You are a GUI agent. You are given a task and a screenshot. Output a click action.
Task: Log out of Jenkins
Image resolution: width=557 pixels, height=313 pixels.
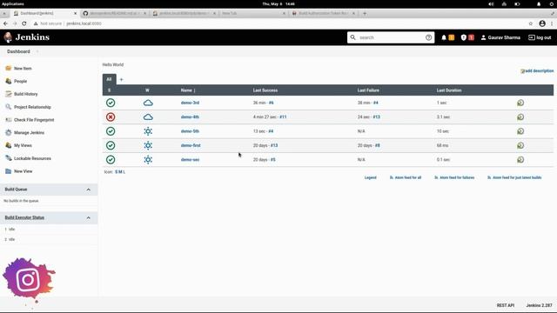[540, 37]
